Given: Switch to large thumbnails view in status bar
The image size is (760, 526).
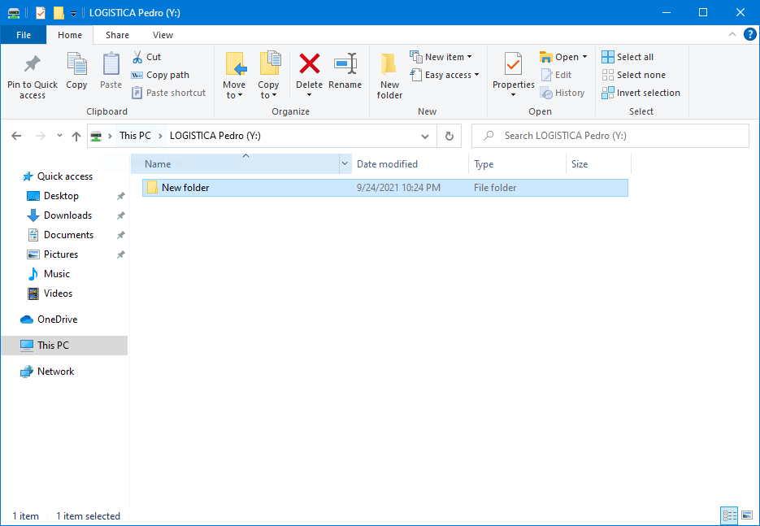Looking at the screenshot, I should click(x=746, y=515).
